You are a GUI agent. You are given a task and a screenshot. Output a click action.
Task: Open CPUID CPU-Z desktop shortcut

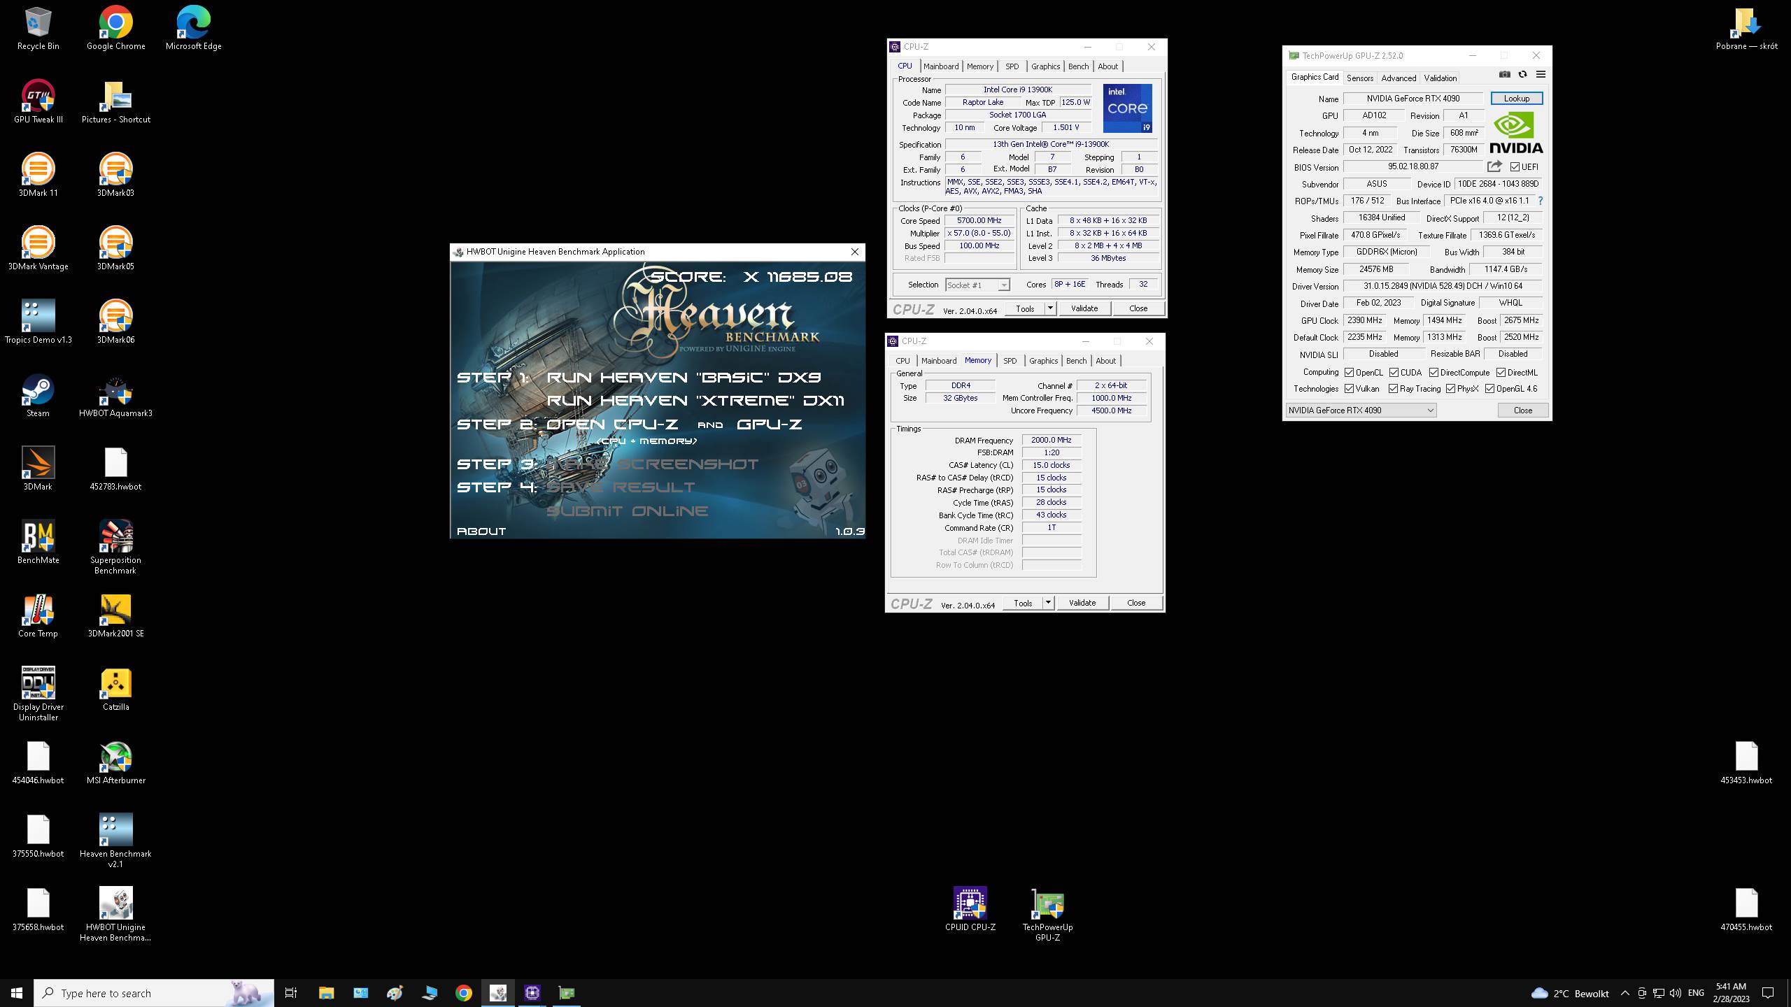pyautogui.click(x=970, y=909)
